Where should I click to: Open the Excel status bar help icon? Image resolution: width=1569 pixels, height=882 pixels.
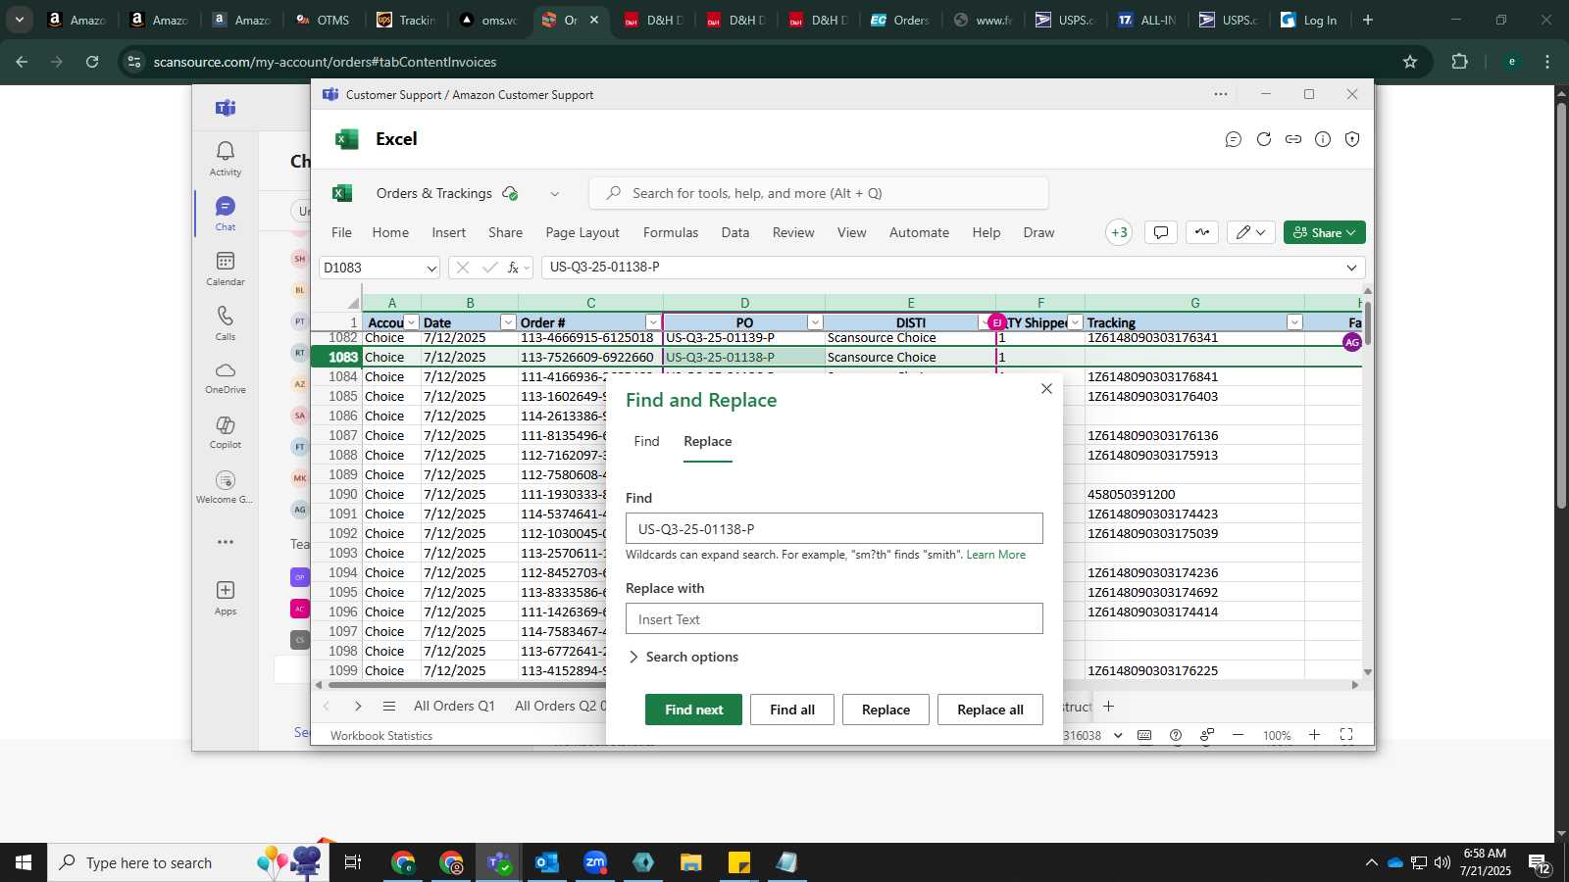[1176, 735]
